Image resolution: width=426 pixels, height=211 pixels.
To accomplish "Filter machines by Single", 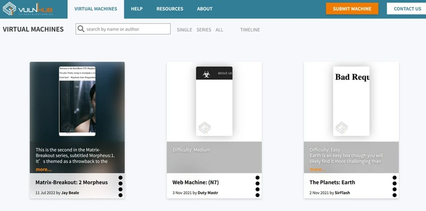I will 184,30.
